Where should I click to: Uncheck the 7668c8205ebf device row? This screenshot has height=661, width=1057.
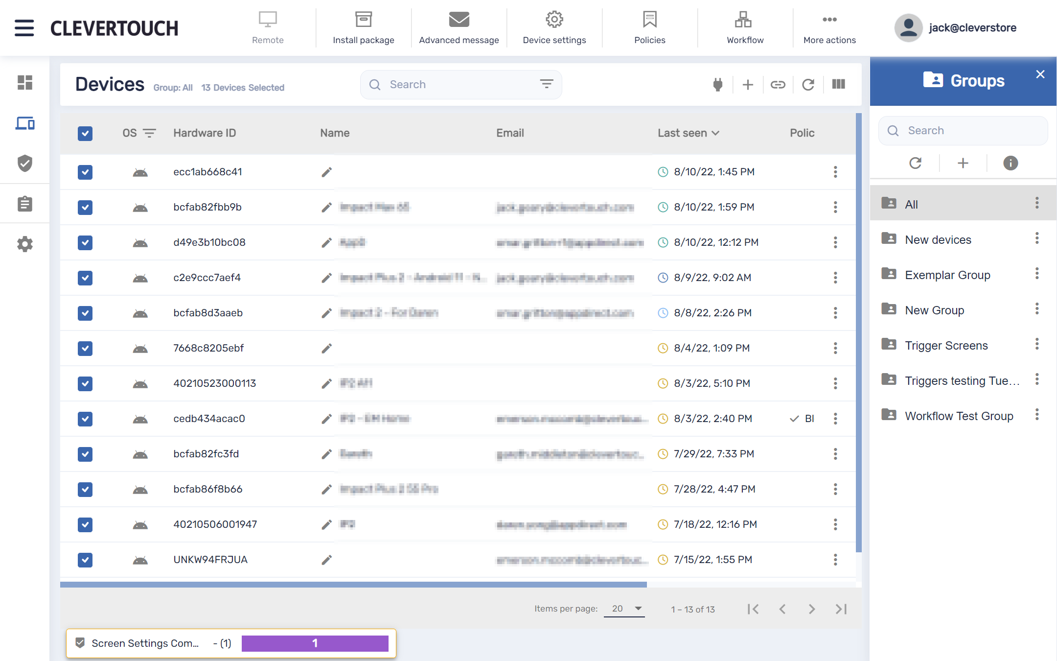click(x=85, y=349)
